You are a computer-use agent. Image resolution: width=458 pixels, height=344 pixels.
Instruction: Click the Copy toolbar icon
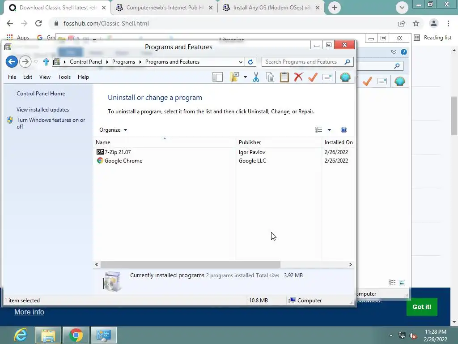270,77
